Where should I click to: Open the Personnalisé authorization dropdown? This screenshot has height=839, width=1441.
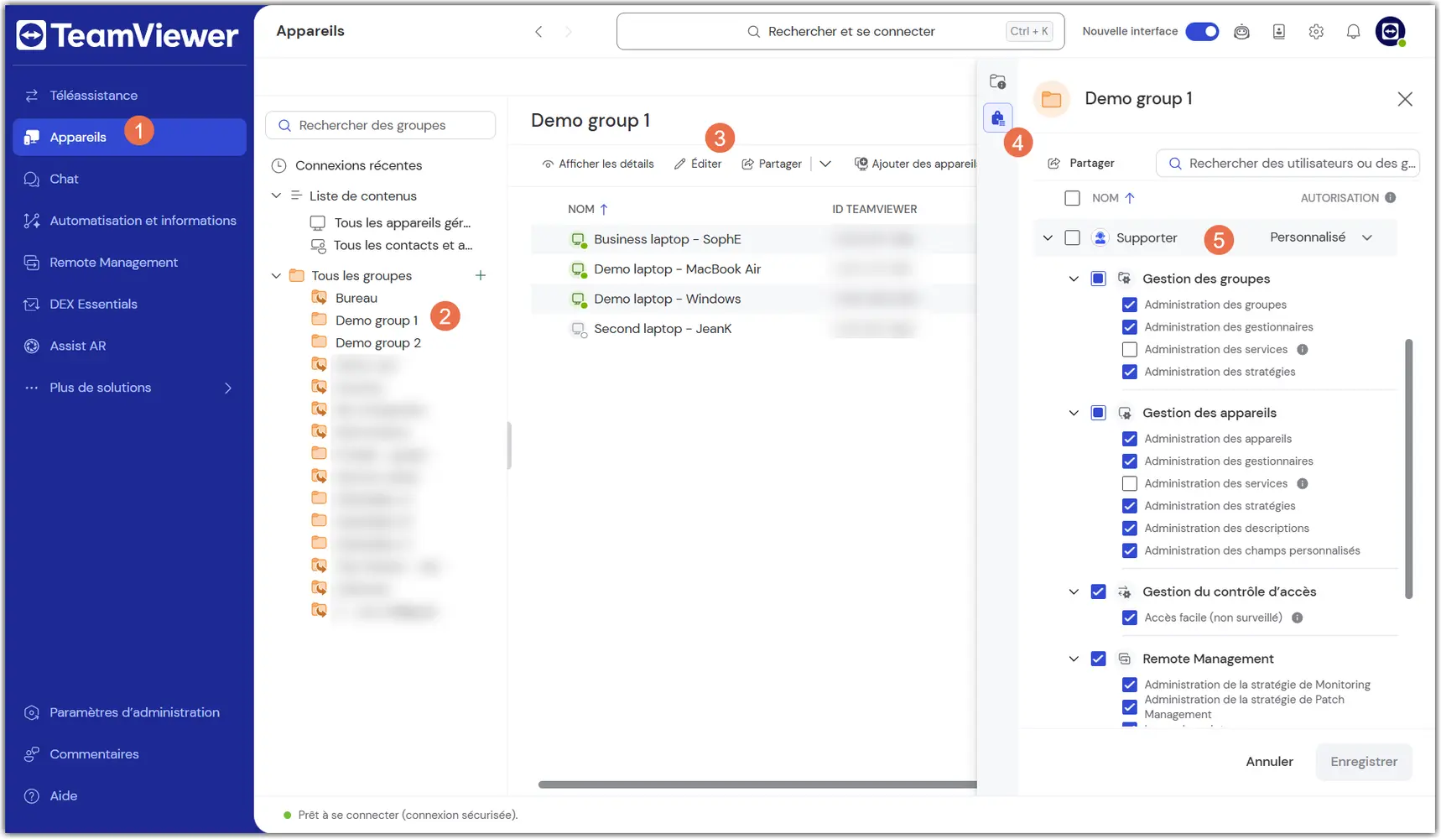(1321, 238)
